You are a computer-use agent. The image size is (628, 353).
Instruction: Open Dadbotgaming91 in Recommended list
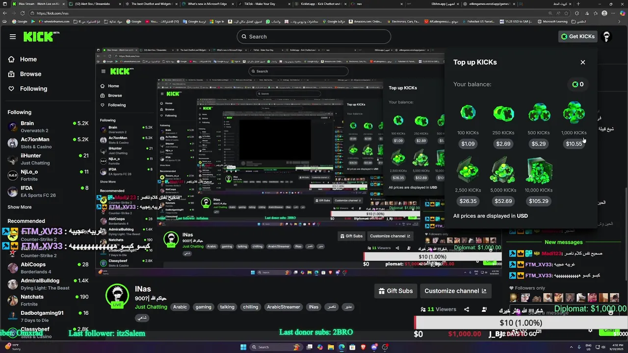pos(48,317)
